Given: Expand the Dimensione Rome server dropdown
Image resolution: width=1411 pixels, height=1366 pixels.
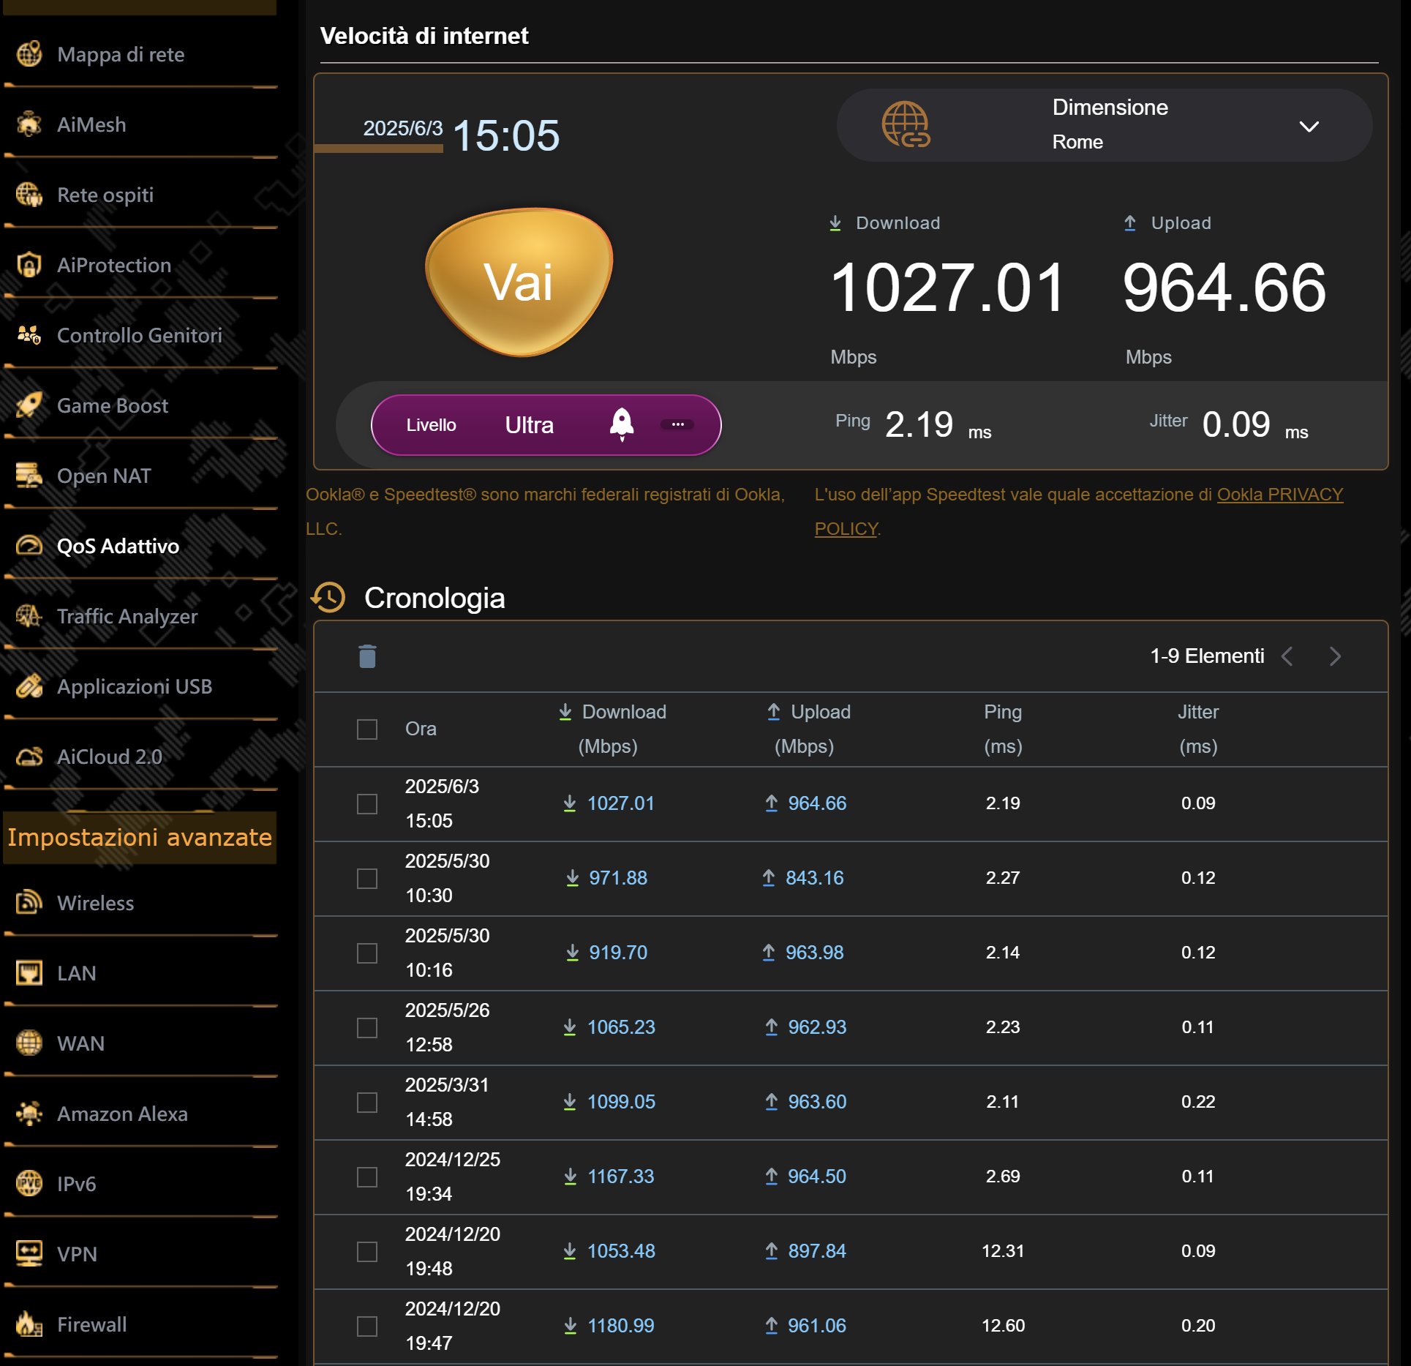Looking at the screenshot, I should pos(1309,127).
